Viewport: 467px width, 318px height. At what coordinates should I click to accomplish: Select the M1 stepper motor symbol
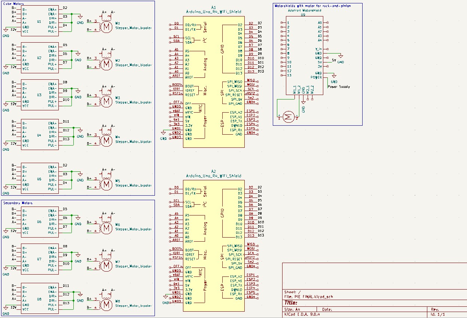pyautogui.click(x=107, y=27)
